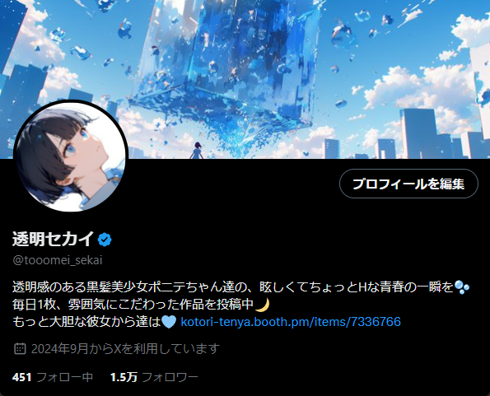Open the circular profile avatar picture

tap(71, 156)
